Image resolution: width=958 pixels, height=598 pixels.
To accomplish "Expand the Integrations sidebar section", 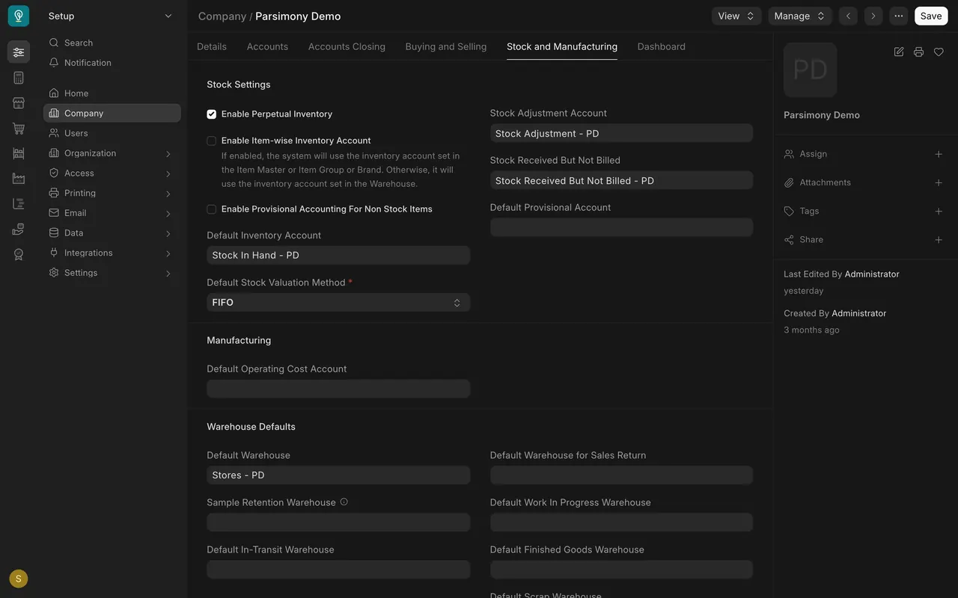I will pos(112,253).
